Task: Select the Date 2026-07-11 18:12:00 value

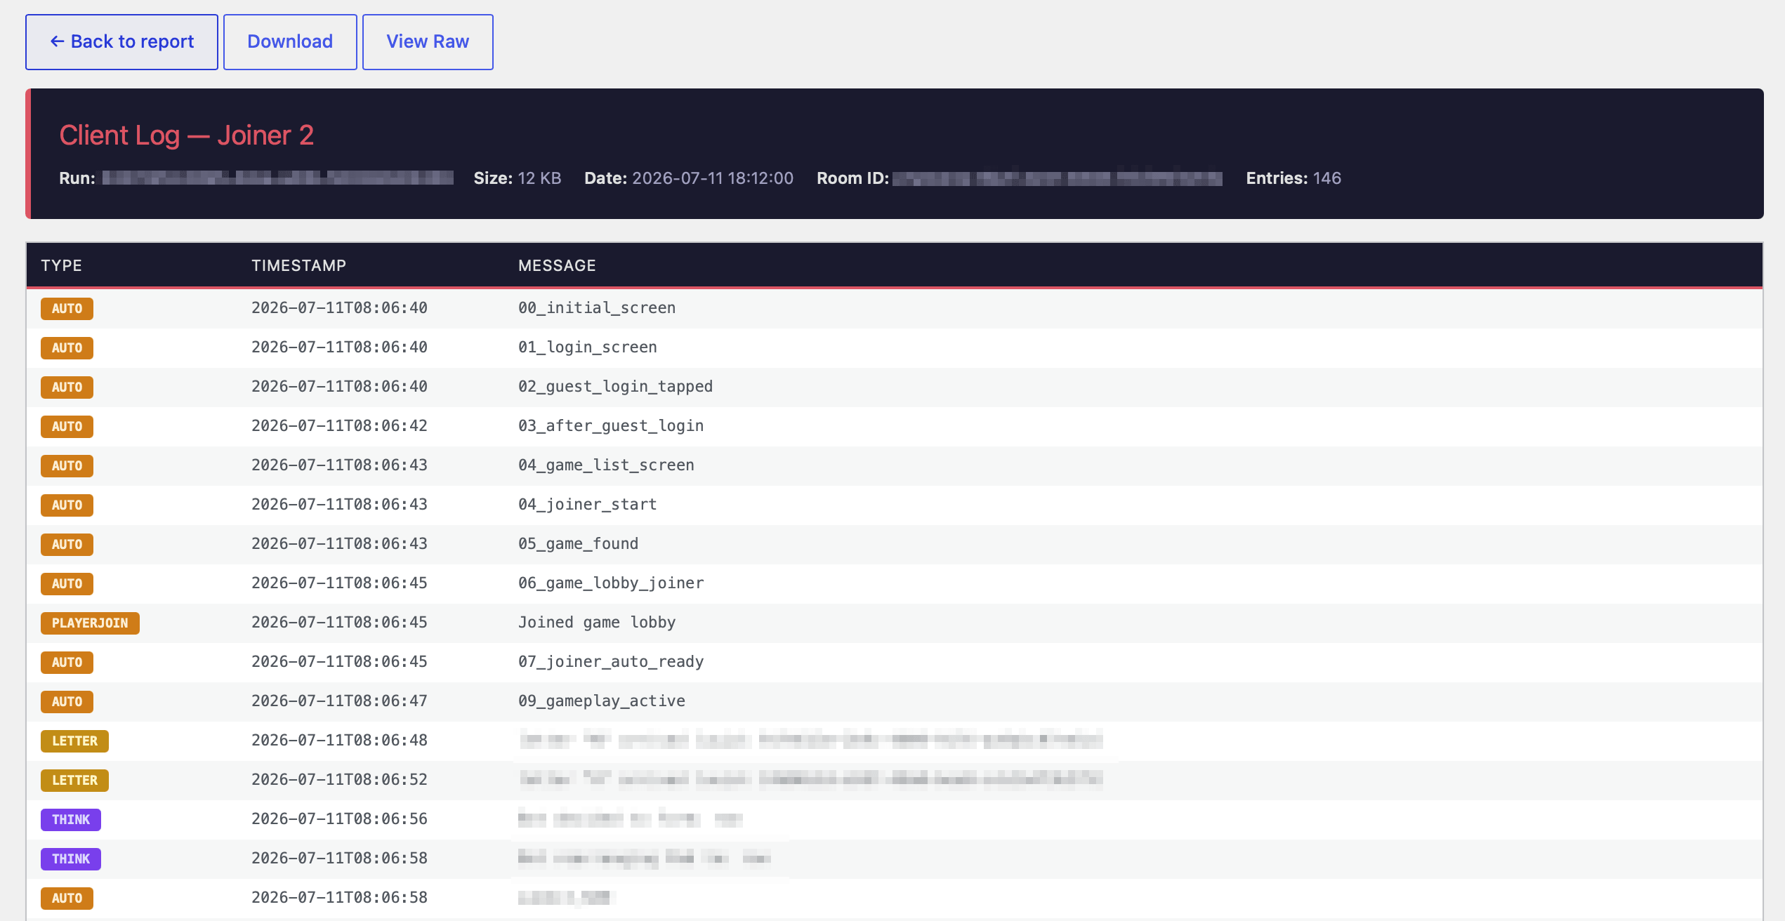Action: click(x=713, y=178)
